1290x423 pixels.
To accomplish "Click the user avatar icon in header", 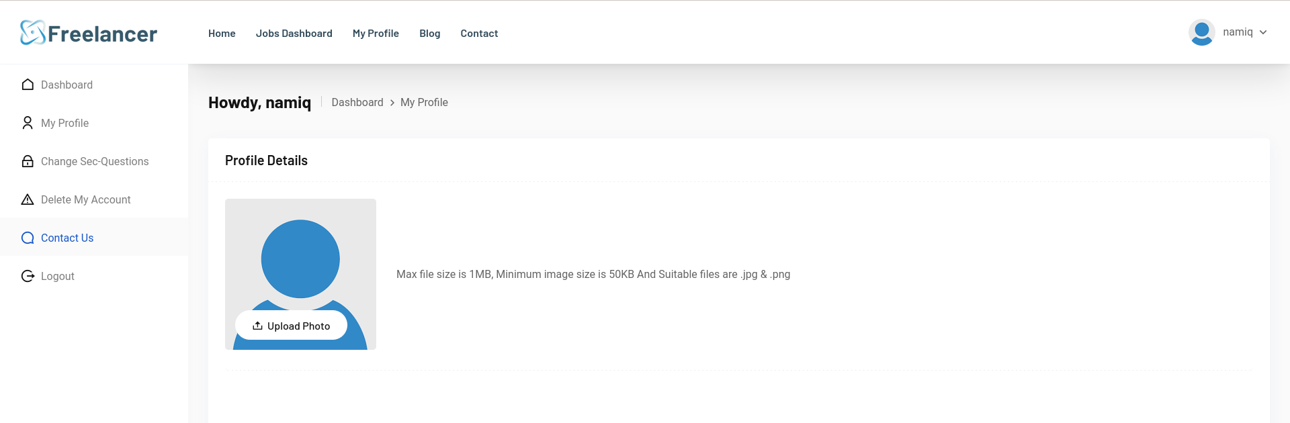I will coord(1201,32).
